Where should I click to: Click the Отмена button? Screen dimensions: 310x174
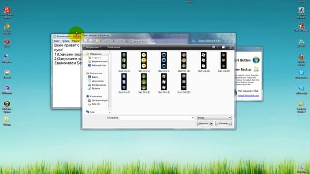tap(223, 124)
